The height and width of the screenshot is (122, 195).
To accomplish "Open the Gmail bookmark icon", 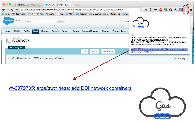I will click(33, 14).
